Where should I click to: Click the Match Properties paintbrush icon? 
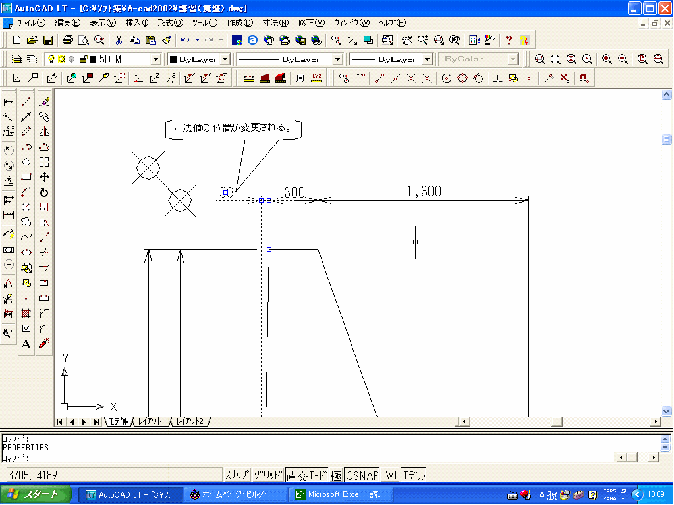(x=167, y=40)
